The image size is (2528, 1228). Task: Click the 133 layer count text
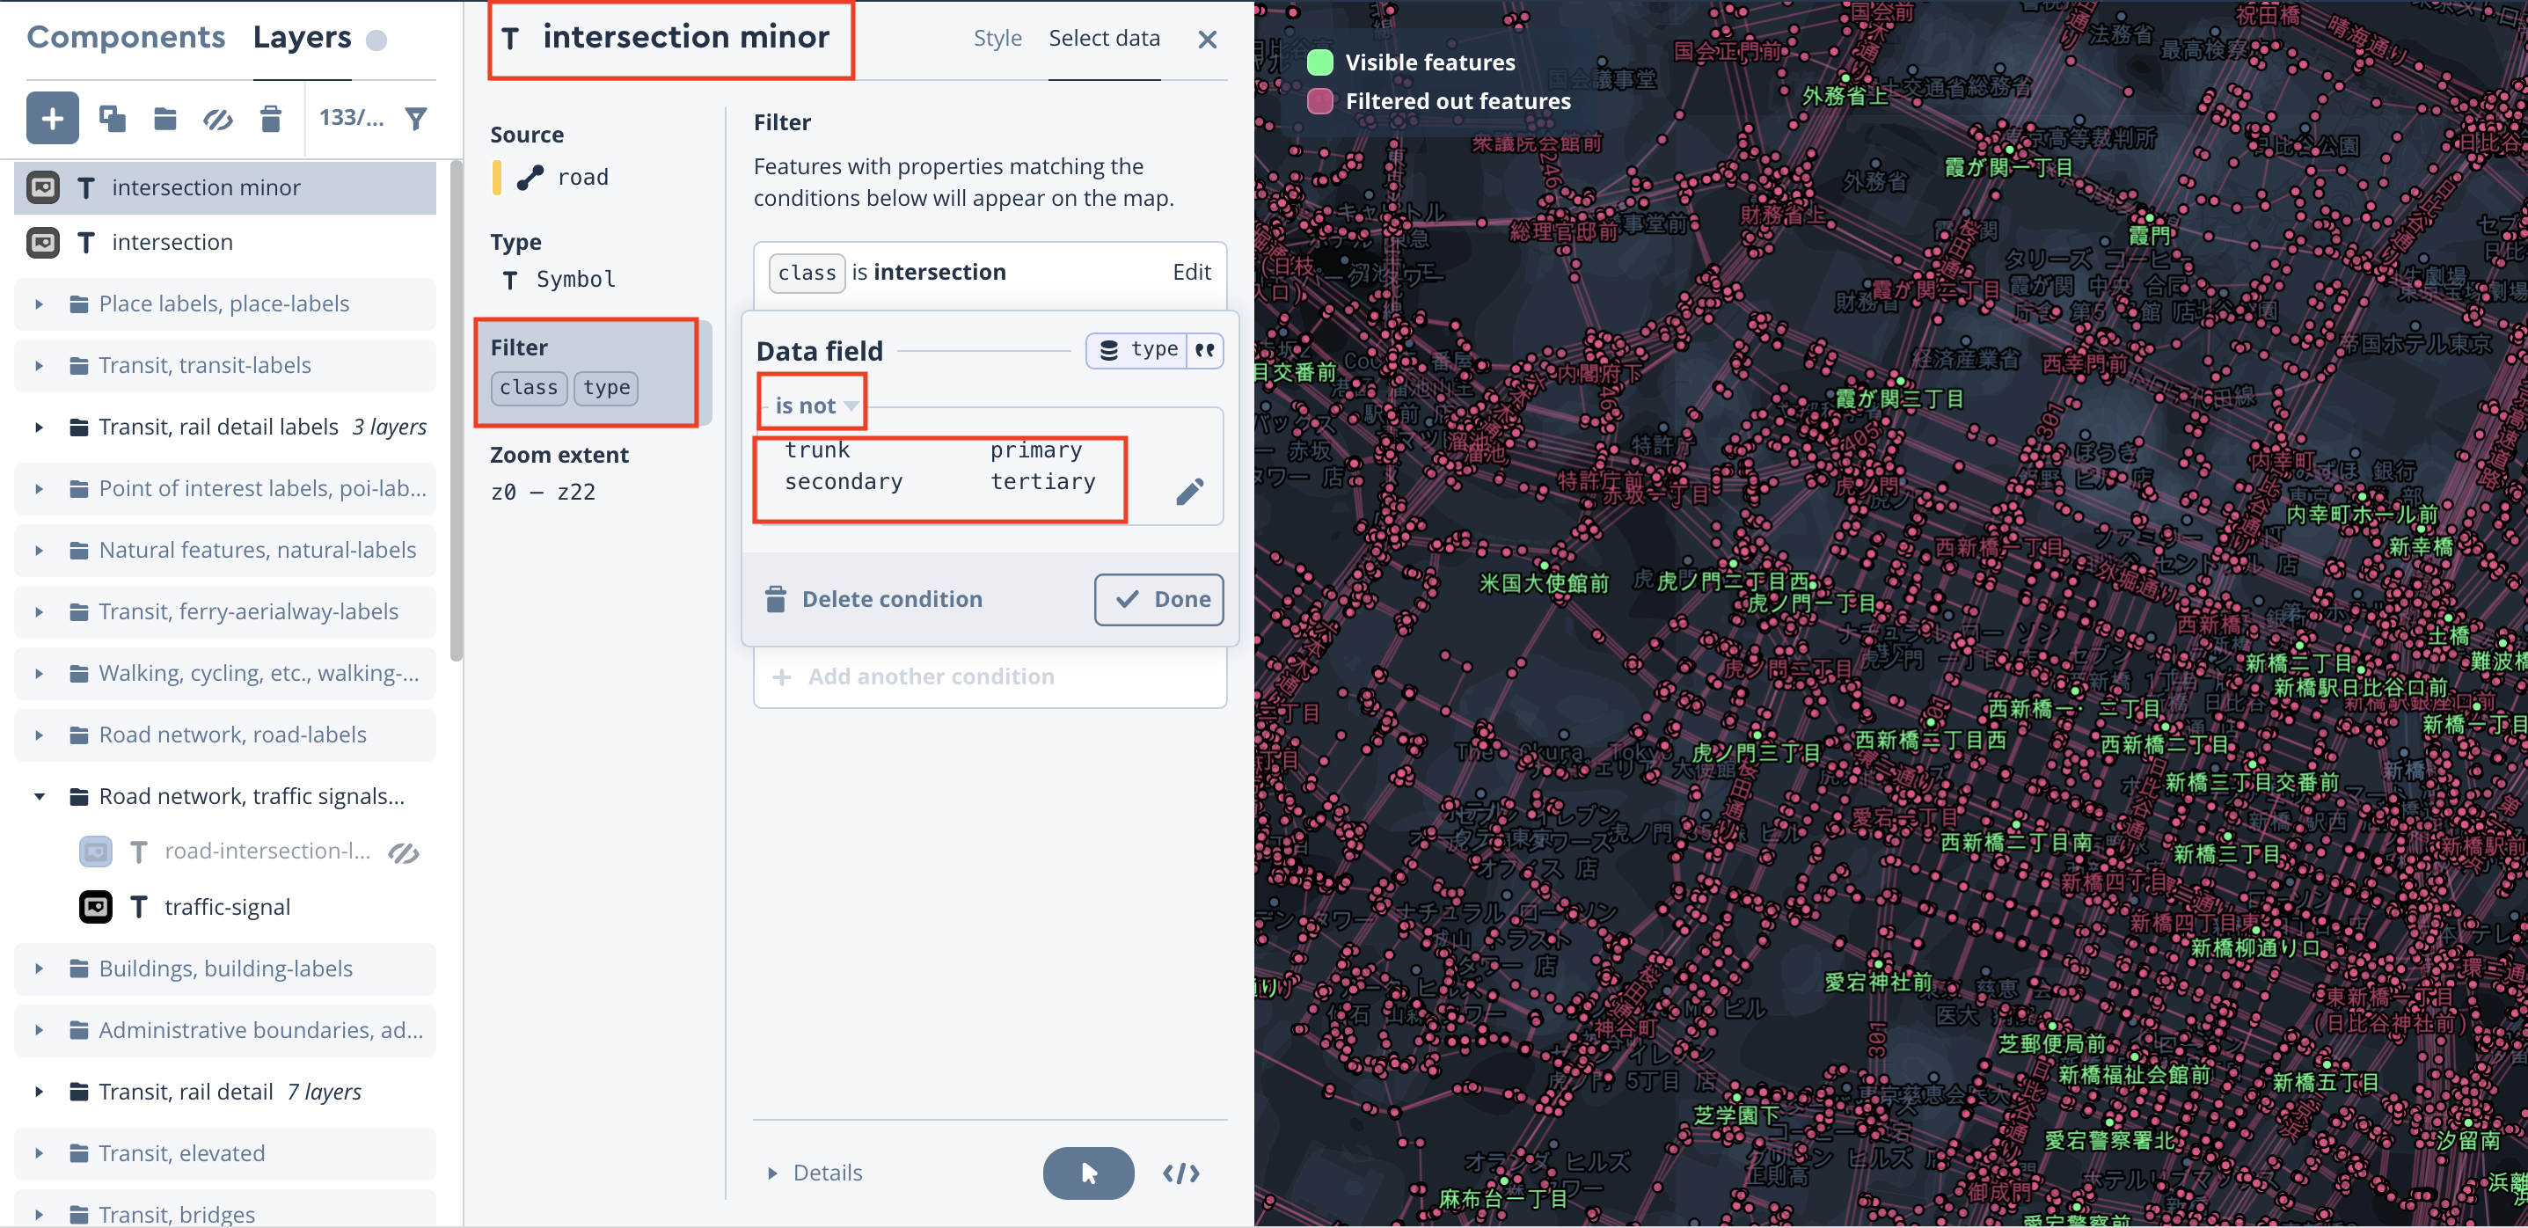click(x=351, y=118)
